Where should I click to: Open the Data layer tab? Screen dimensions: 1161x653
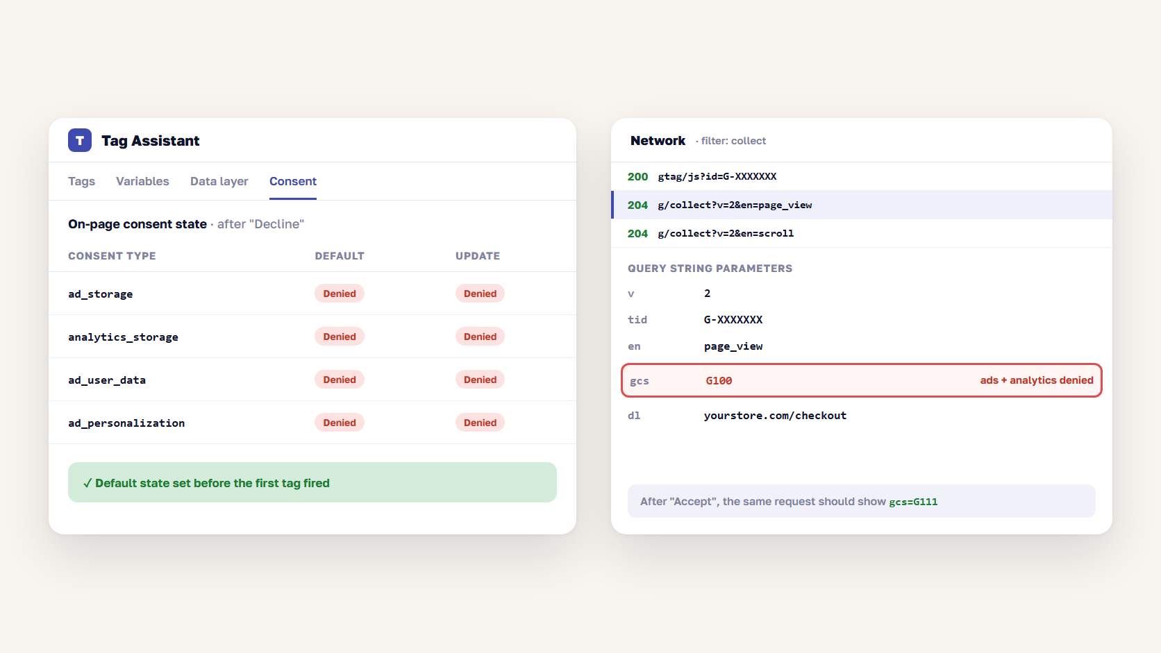(219, 181)
